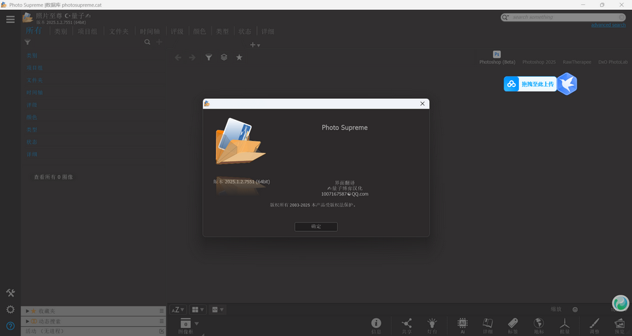632x336 pixels.
Task: Switch to the 评级 tab
Action: pyautogui.click(x=177, y=32)
